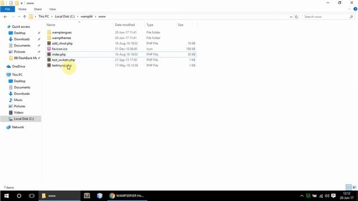Open the Music folder under This PC
The image size is (358, 201).
[x=18, y=100]
